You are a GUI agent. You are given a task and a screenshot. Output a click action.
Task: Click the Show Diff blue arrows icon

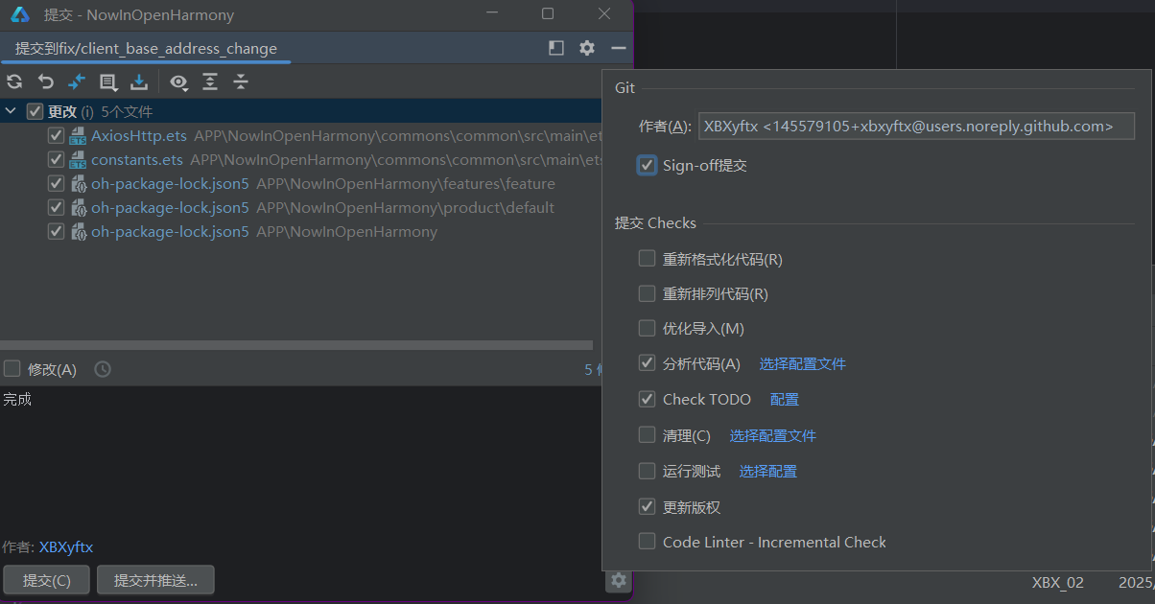77,82
